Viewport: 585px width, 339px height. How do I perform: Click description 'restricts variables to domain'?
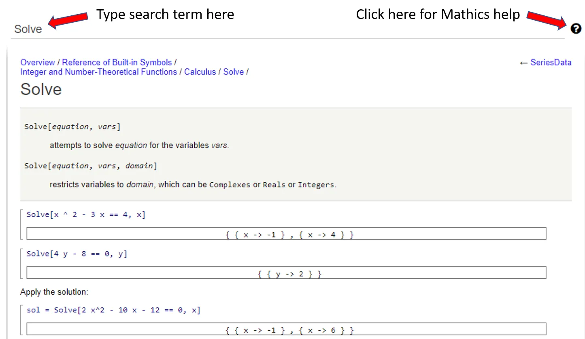point(193,185)
